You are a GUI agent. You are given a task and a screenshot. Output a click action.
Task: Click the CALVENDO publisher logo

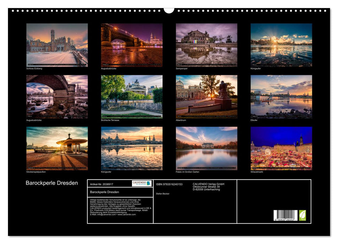point(139,183)
